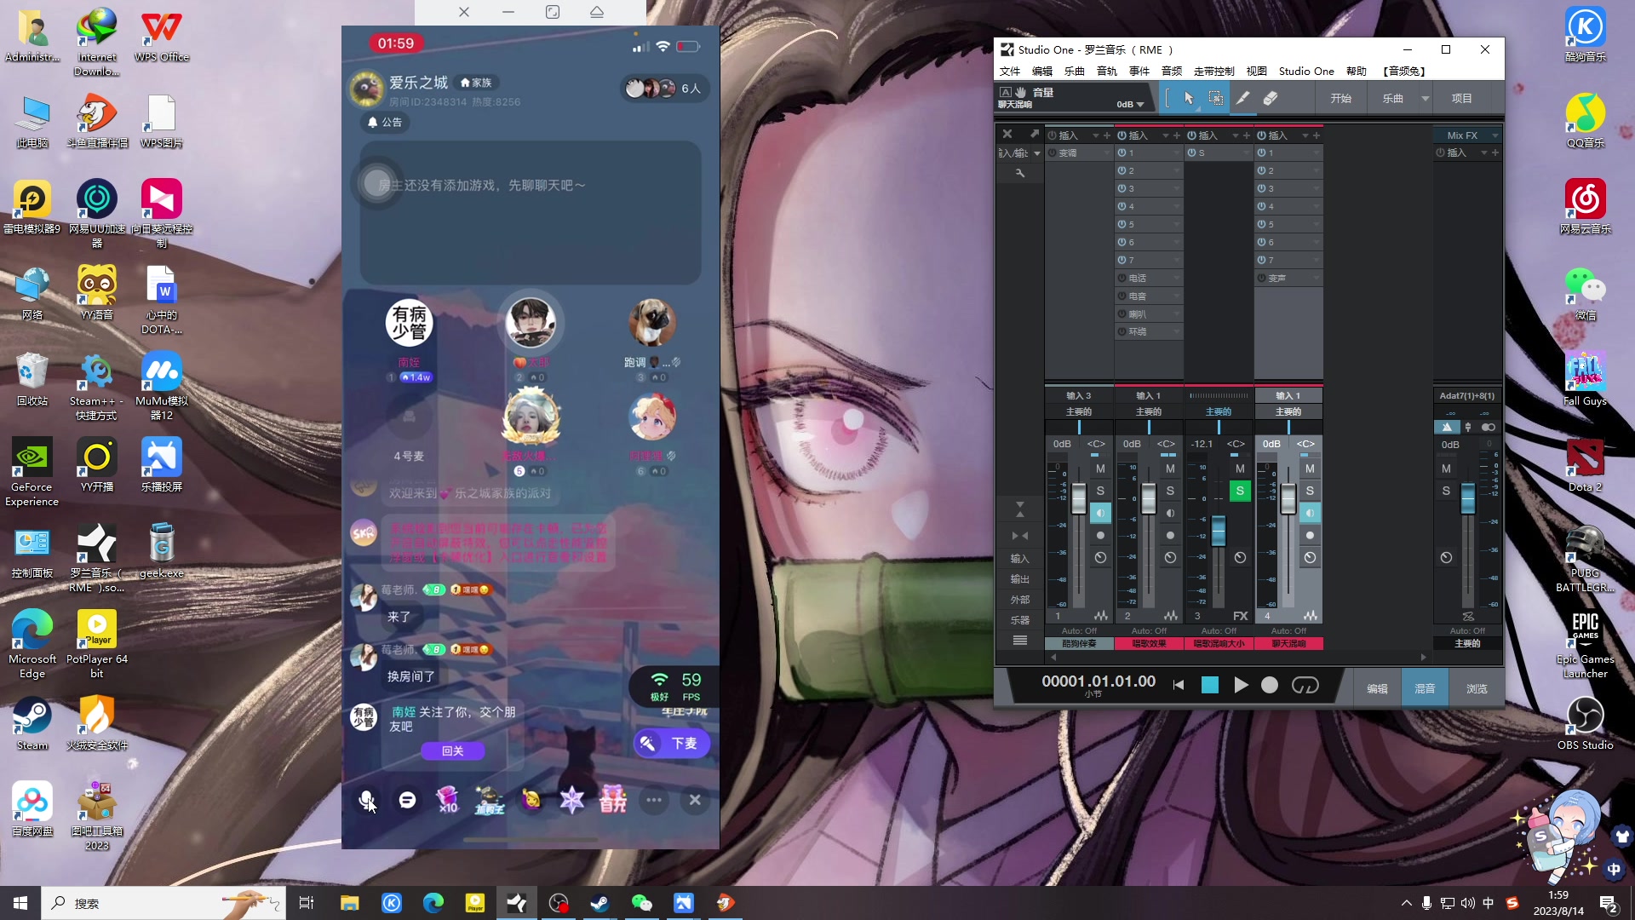Click the 开始 button

coord(1341,98)
